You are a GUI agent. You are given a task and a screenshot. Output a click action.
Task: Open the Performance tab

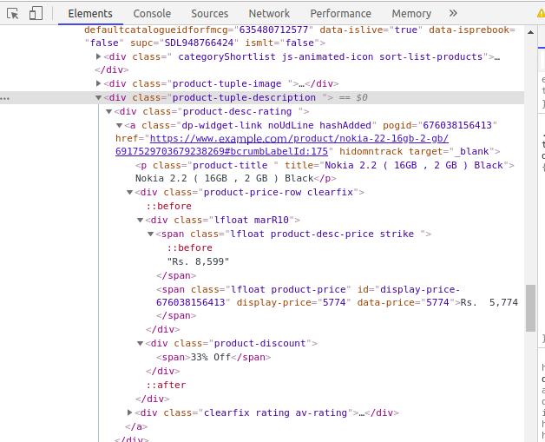click(340, 14)
